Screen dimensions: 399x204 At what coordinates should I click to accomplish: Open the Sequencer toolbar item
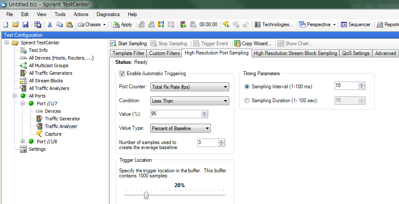356,24
